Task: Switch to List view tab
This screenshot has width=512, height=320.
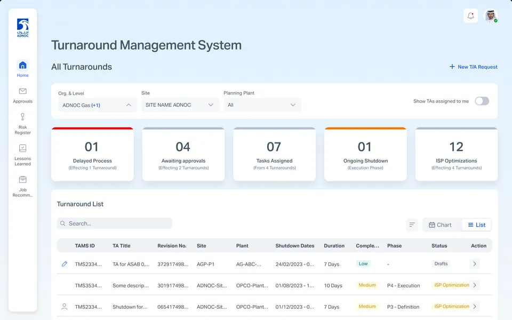Action: [x=476, y=225]
